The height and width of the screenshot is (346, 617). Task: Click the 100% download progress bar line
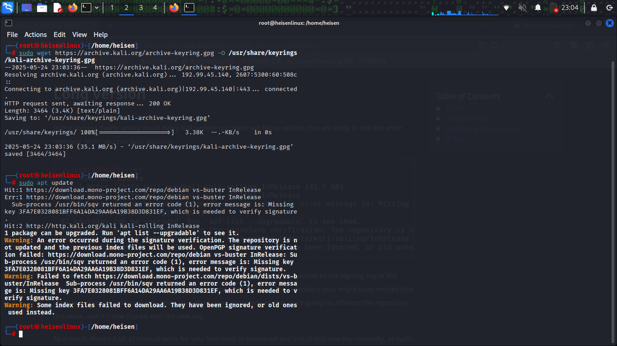pyautogui.click(x=138, y=132)
